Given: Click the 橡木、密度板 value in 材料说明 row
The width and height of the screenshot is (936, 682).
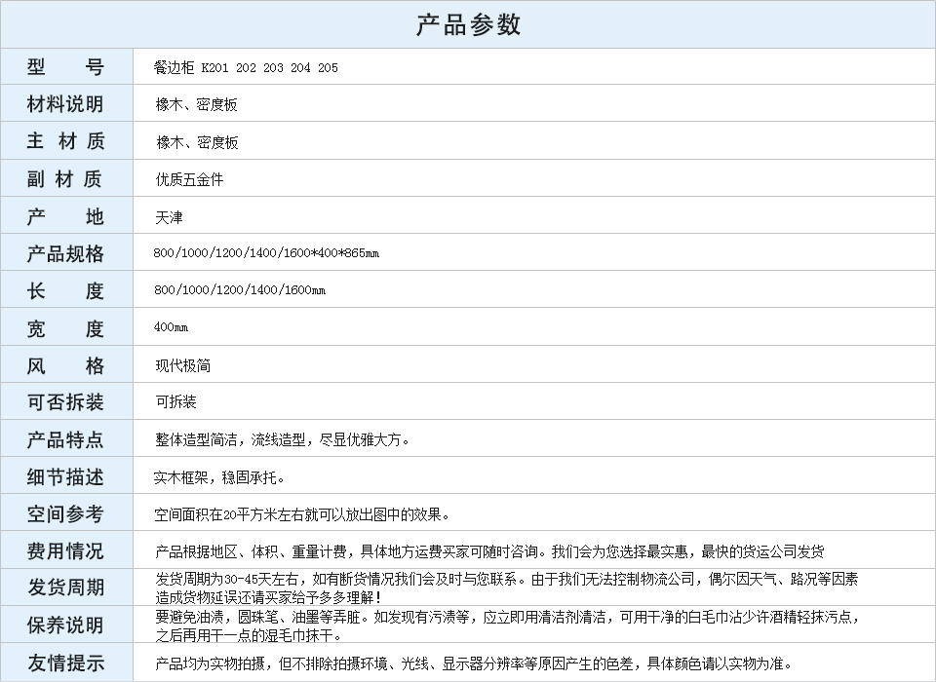Looking at the screenshot, I should pos(196,104).
